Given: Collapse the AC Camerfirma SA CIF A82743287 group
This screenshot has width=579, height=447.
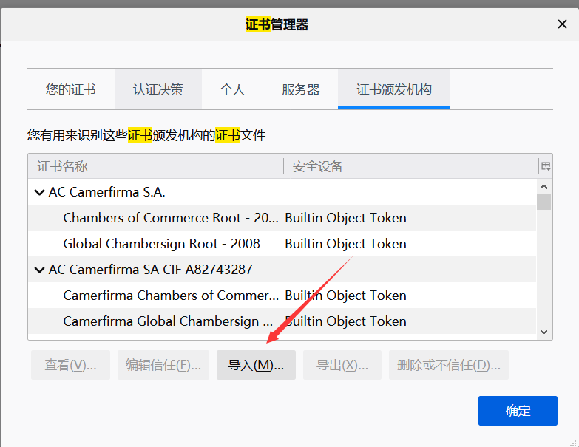Looking at the screenshot, I should [x=39, y=270].
